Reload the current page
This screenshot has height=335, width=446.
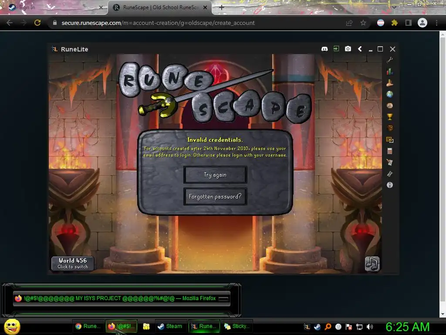(37, 23)
